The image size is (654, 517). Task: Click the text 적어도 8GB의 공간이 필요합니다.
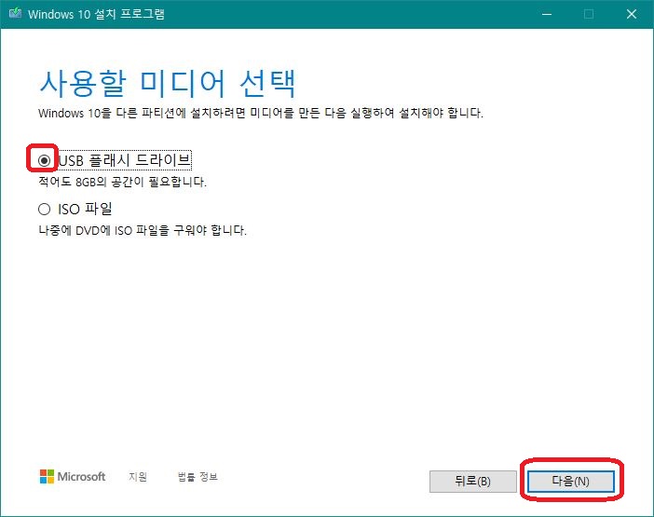pos(122,182)
